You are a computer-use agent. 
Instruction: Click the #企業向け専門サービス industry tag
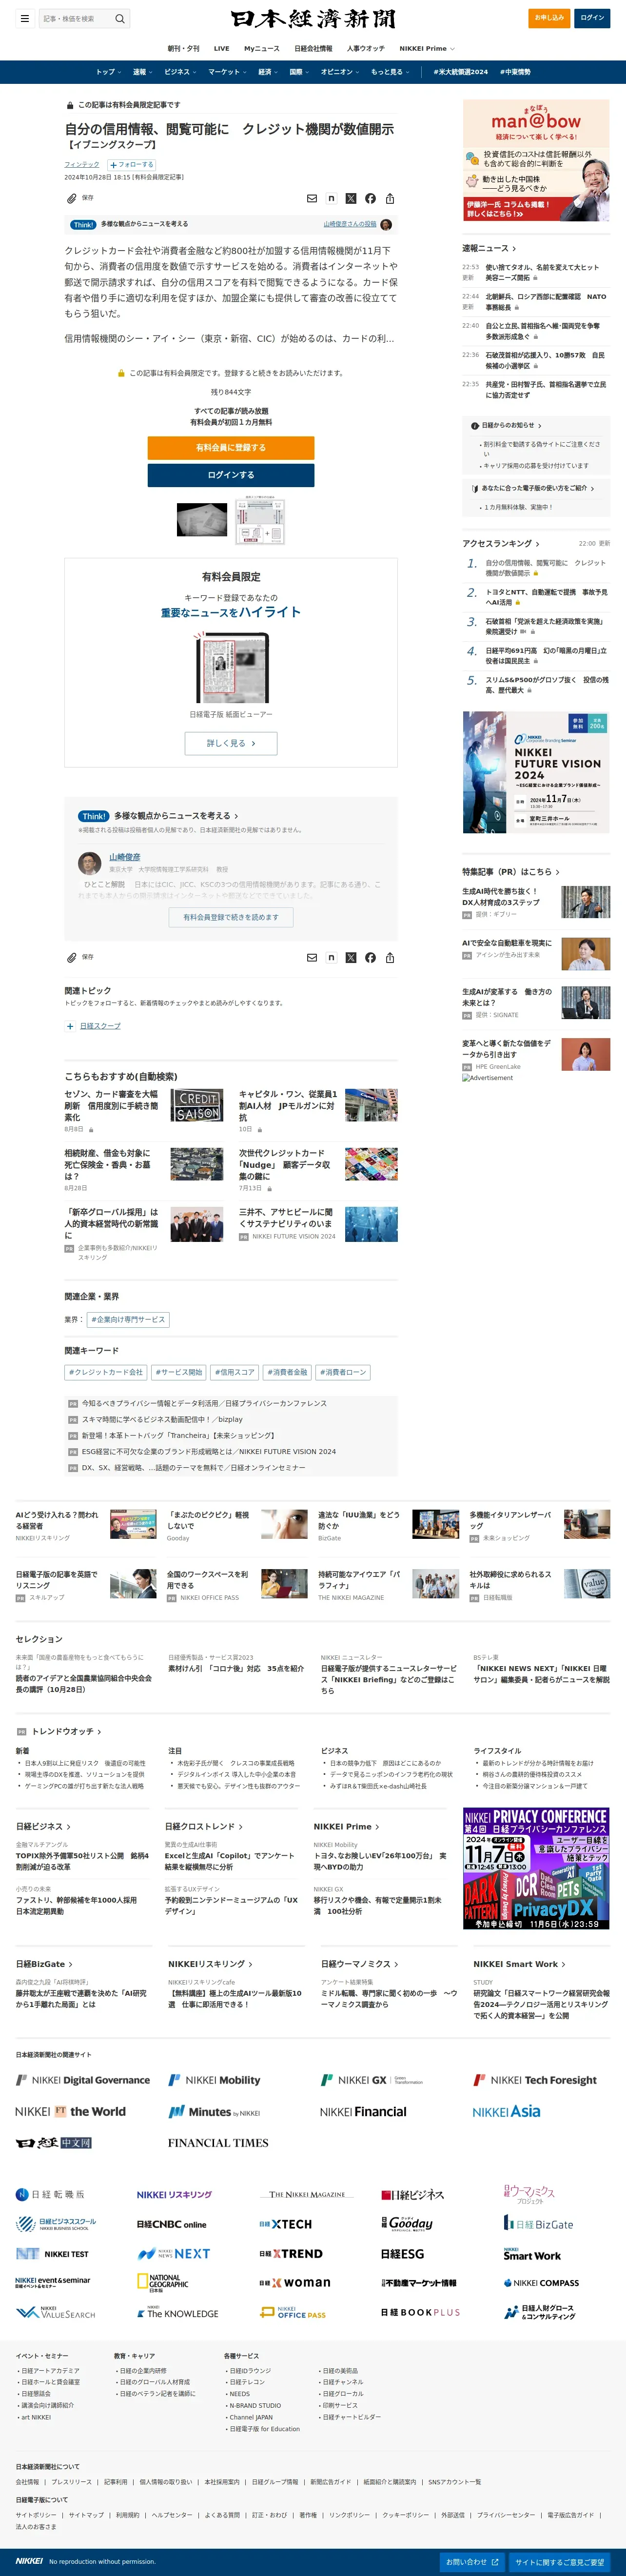pos(128,1319)
